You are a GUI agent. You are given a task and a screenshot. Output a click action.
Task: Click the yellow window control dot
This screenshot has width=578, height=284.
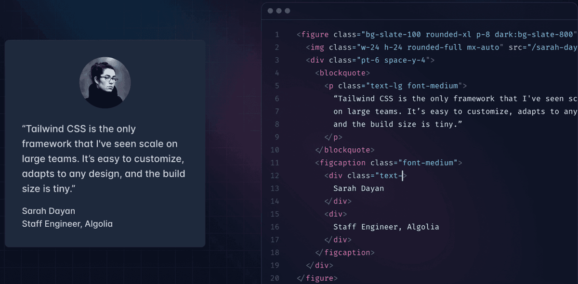tap(279, 11)
